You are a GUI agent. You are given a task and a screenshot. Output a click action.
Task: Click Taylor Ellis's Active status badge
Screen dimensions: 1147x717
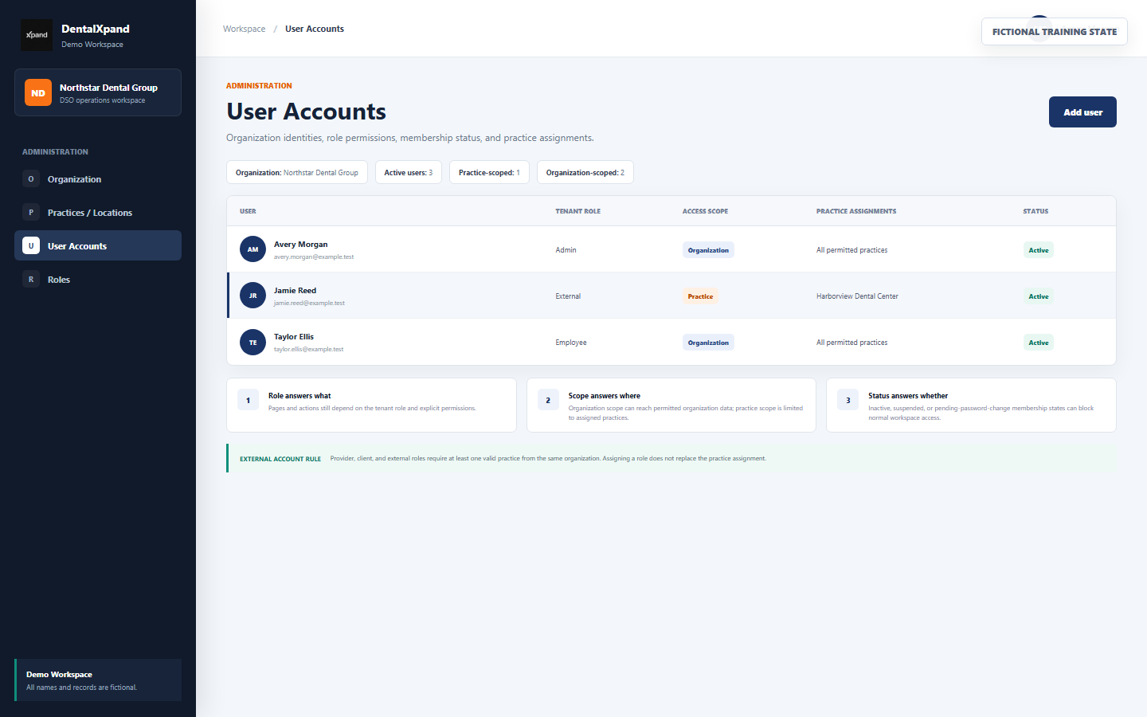[x=1038, y=343]
